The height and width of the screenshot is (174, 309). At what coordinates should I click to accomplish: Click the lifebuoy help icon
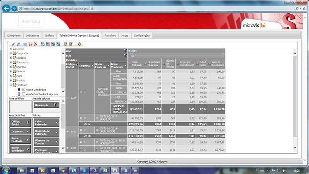coord(80,44)
